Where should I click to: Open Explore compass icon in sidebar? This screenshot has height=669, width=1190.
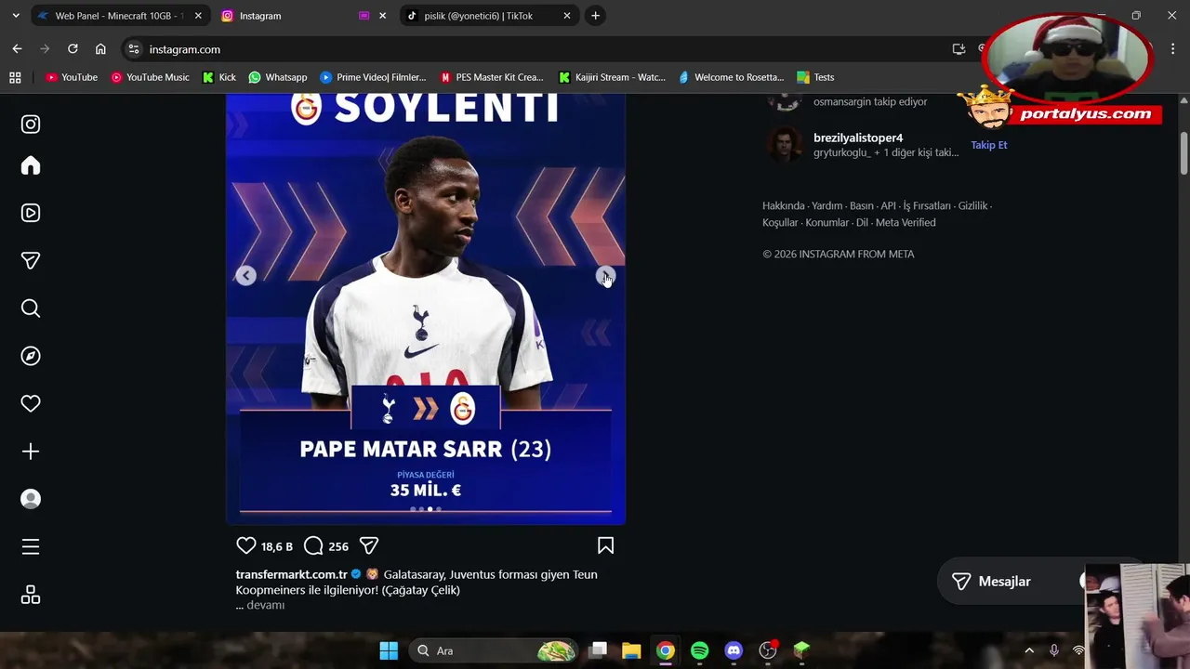click(x=31, y=356)
